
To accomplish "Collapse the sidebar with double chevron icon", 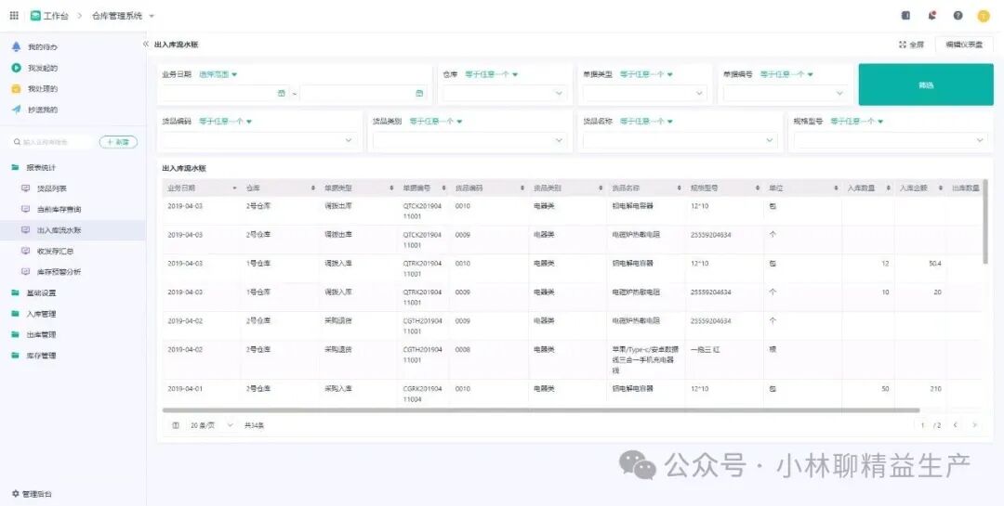I will pyautogui.click(x=146, y=45).
